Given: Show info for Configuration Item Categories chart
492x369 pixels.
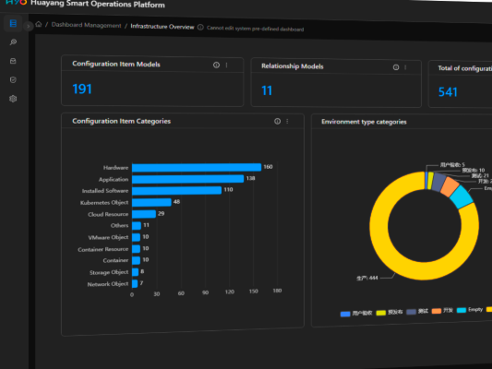Looking at the screenshot, I should pyautogui.click(x=277, y=121).
